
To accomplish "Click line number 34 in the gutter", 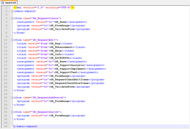I will point(6,126).
